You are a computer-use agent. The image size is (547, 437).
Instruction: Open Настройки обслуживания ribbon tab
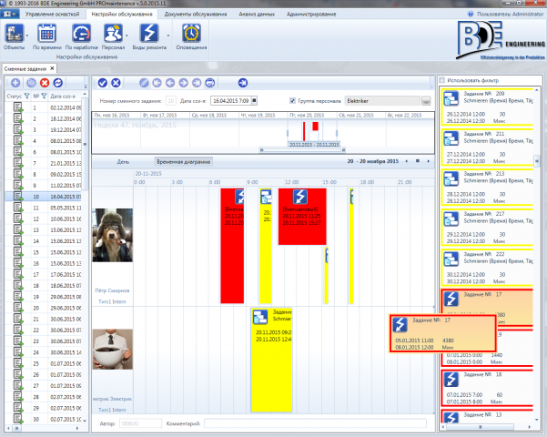pyautogui.click(x=122, y=14)
